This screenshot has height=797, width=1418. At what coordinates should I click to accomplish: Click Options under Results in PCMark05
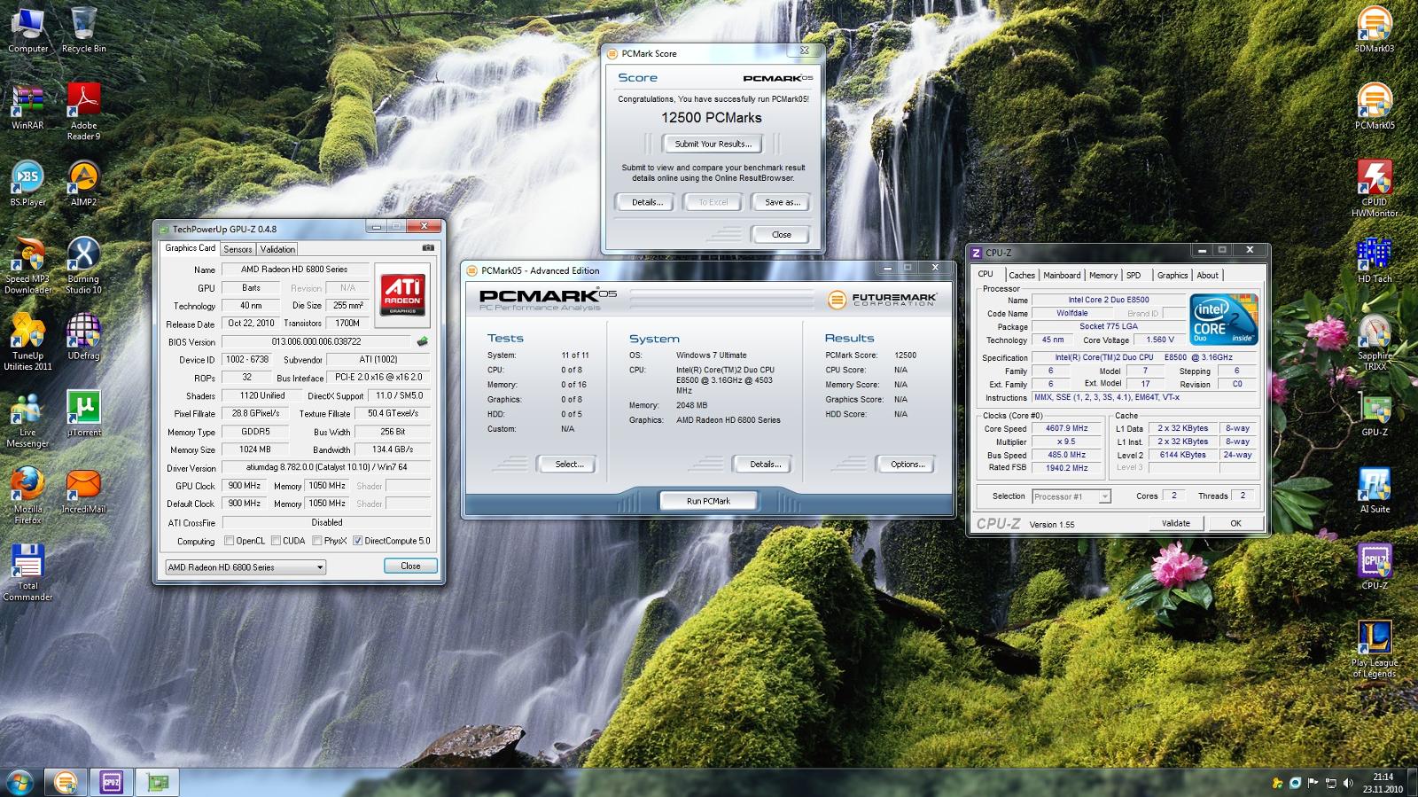908,464
